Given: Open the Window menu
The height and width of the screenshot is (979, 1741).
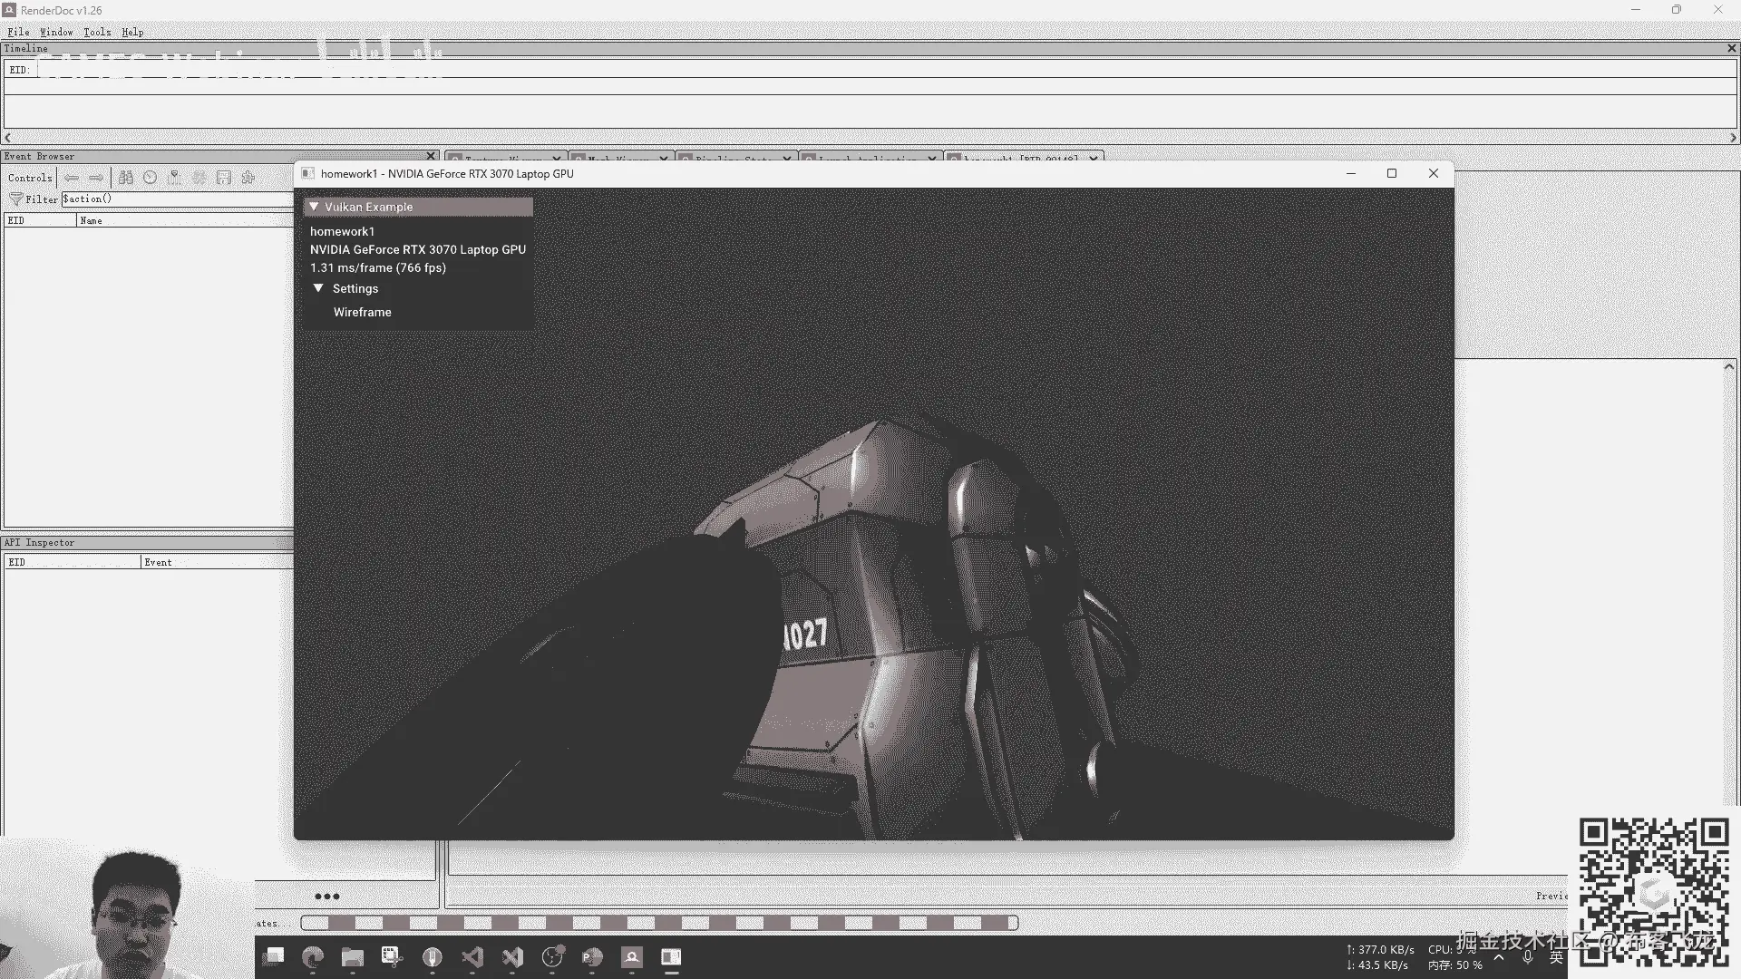Looking at the screenshot, I should pos(56,32).
